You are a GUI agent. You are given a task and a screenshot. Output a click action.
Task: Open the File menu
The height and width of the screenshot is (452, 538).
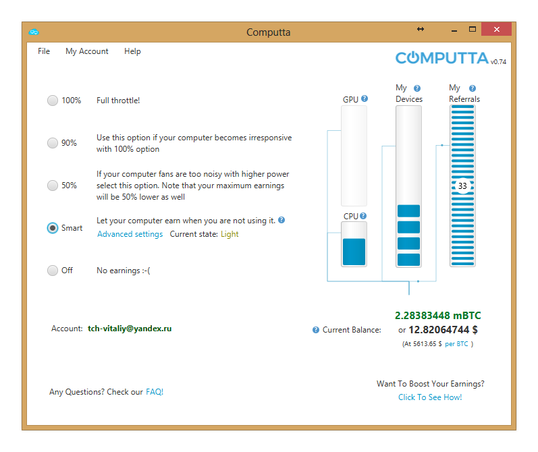click(44, 51)
